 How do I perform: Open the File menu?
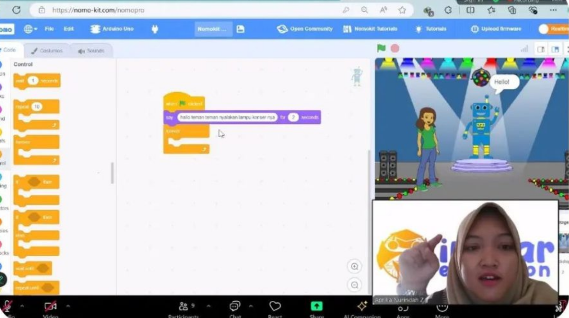tap(49, 29)
